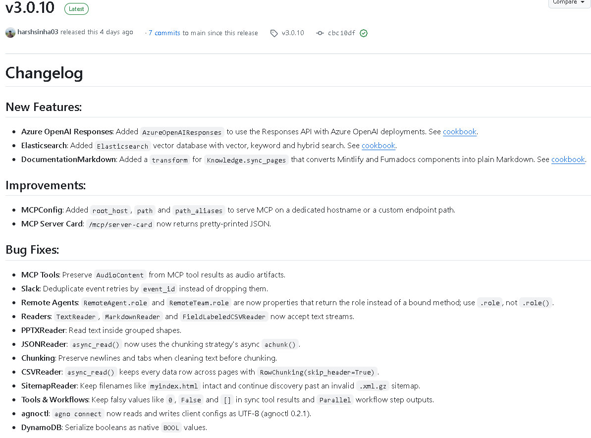Open harshsinha03 user profile link

coord(38,32)
